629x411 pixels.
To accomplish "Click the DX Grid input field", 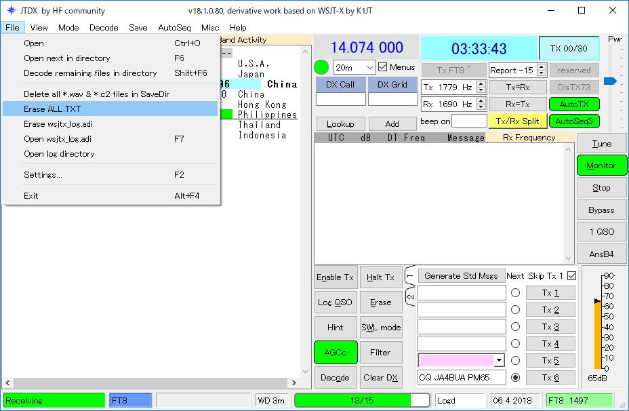I will coord(392,99).
